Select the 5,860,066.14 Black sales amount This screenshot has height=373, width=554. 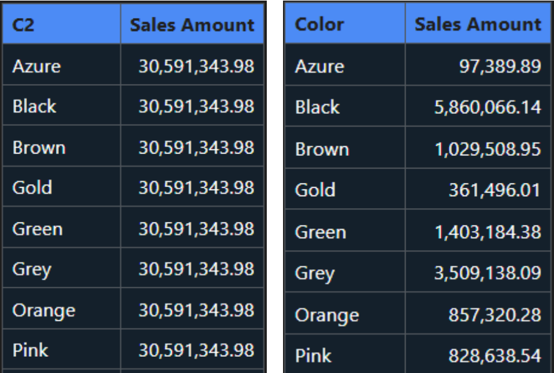tap(487, 107)
